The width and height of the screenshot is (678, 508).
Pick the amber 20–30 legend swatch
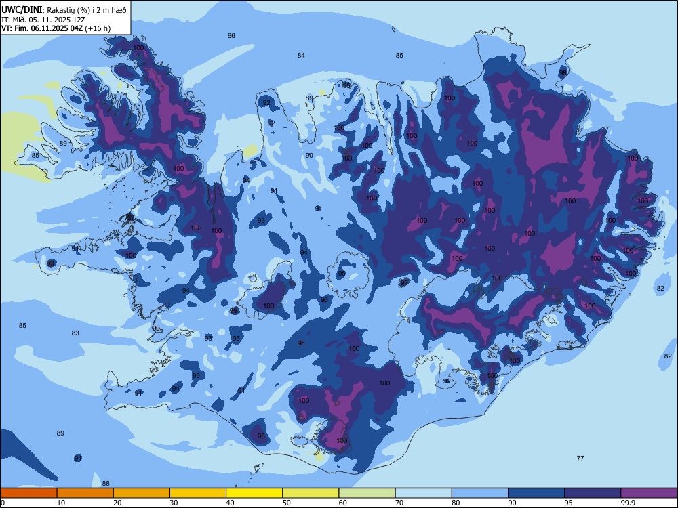142,493
